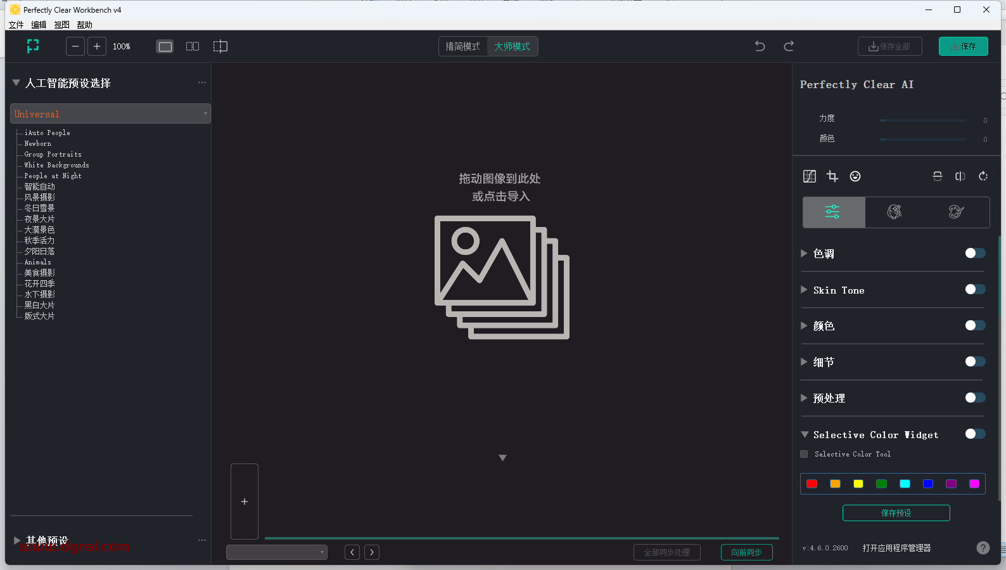Screen dimensions: 1006x570
Task: Click the compare before/after icon
Action: (960, 176)
